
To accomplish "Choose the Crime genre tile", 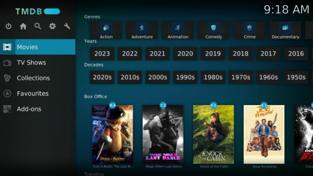I will [249, 30].
